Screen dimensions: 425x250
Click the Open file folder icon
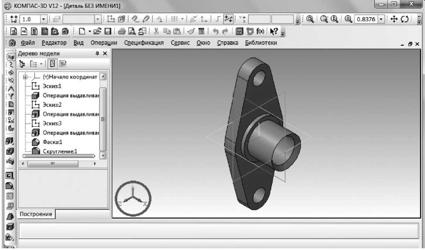click(97, 31)
